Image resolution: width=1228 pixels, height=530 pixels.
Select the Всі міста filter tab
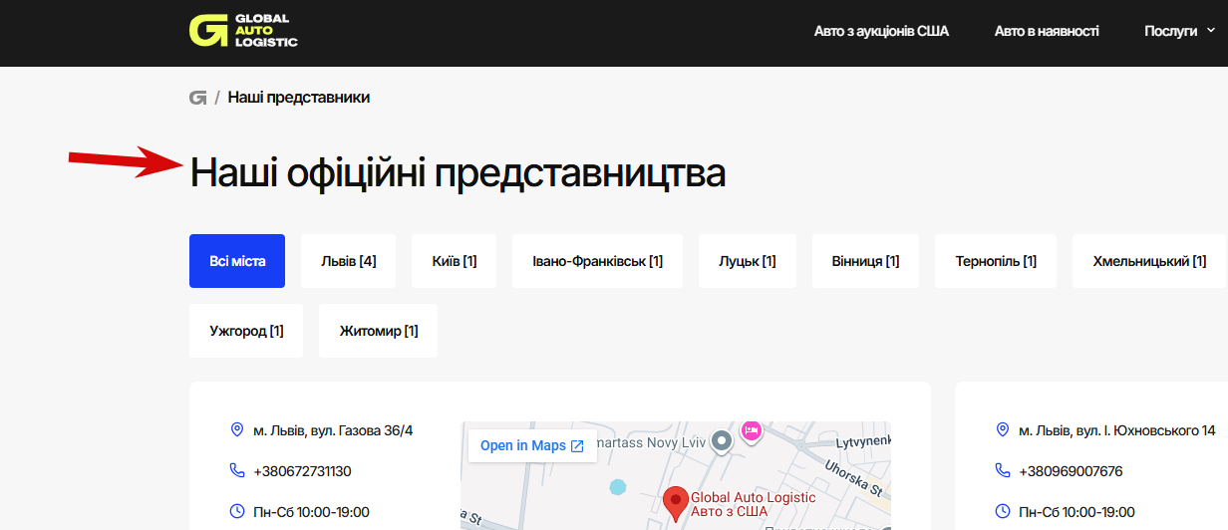(237, 261)
